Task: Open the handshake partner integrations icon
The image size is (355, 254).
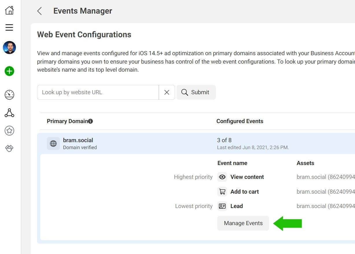Action: tap(9, 148)
